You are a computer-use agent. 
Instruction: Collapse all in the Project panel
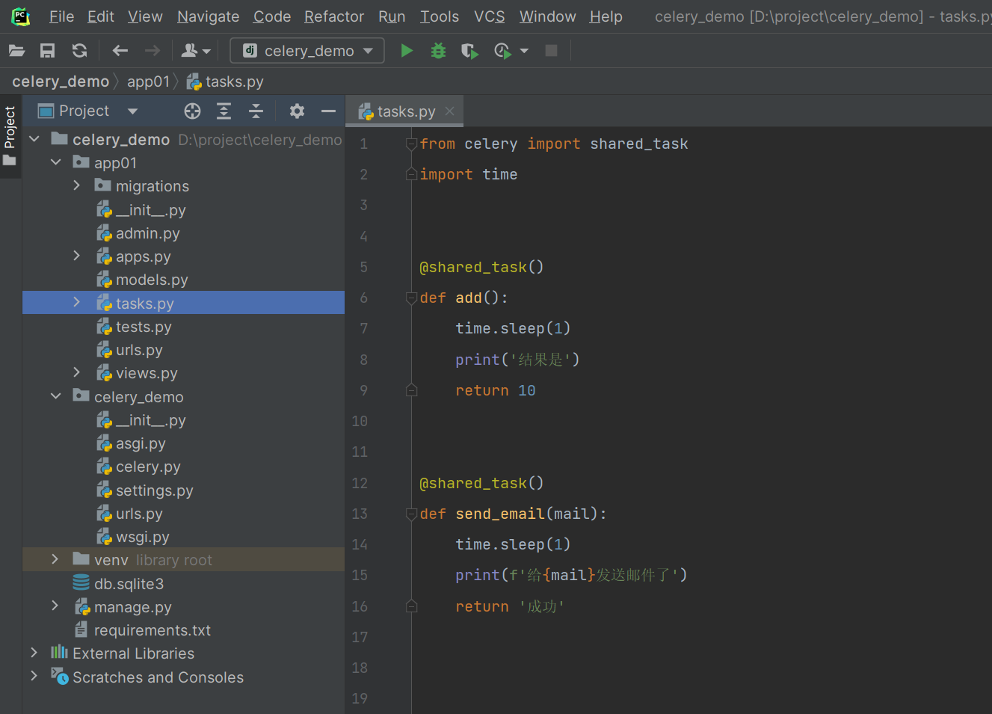[x=256, y=111]
